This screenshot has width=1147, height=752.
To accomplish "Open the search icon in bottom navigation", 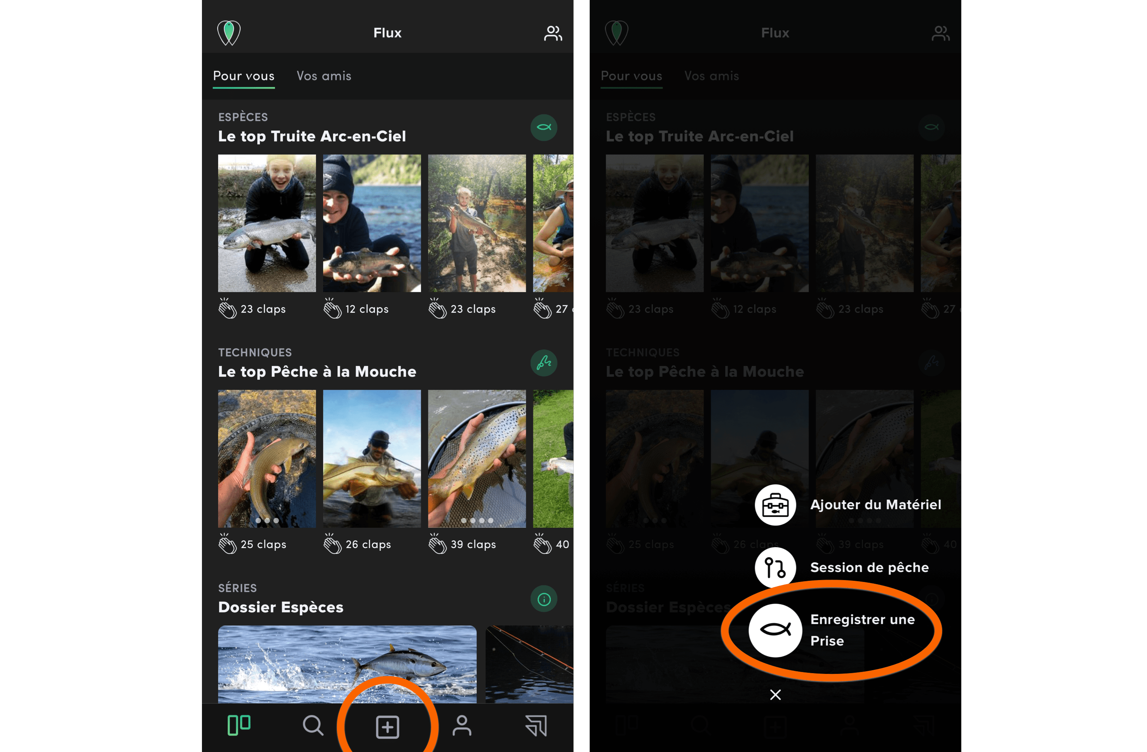I will tap(313, 725).
